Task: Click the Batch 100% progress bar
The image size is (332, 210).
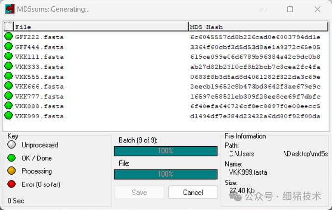Action: point(166,151)
